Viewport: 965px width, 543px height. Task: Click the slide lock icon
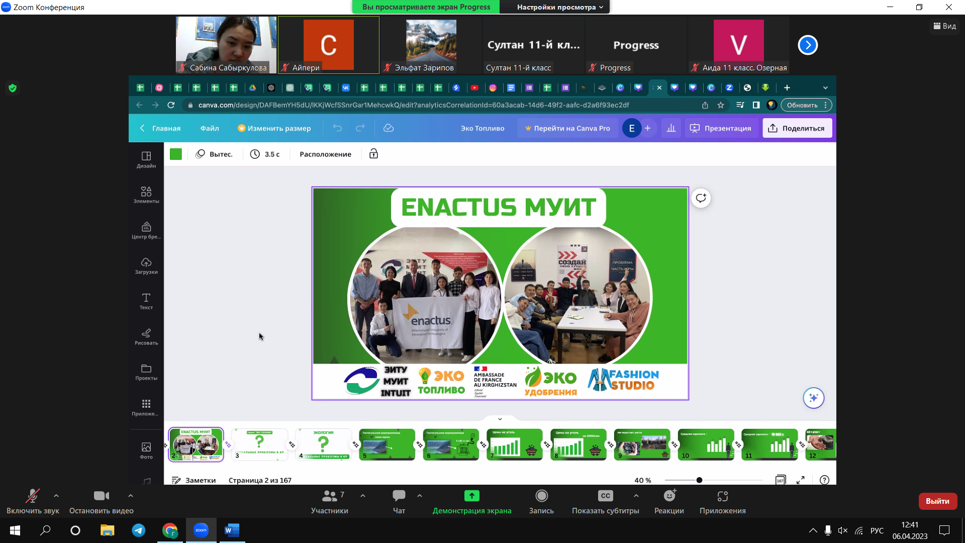(x=373, y=154)
